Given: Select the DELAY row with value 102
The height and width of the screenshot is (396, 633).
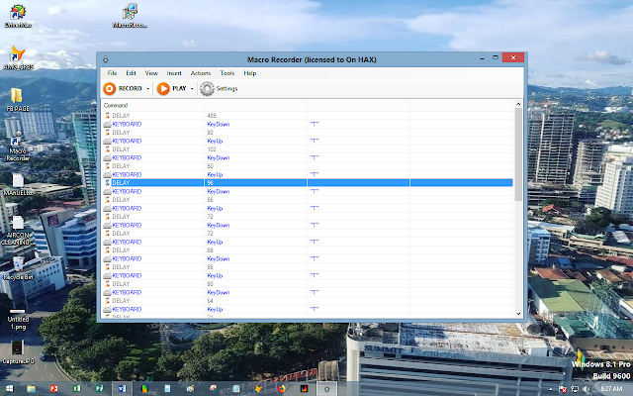Looking at the screenshot, I should (x=308, y=149).
